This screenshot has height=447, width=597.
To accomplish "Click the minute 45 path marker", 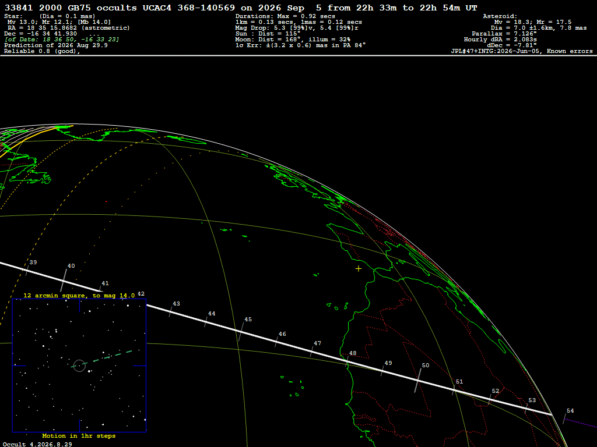I will coord(241,331).
